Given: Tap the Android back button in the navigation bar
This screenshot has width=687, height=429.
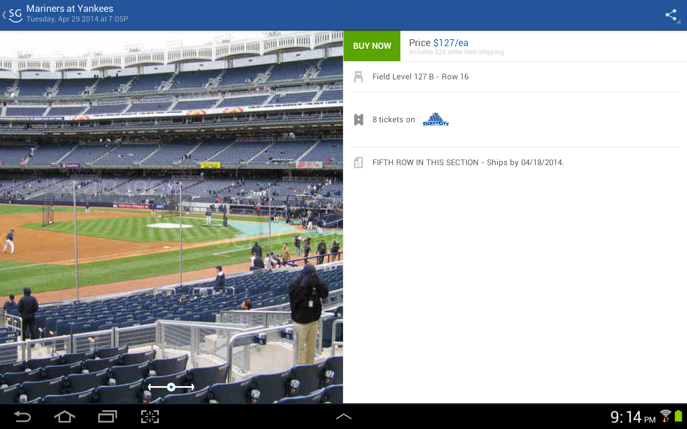Looking at the screenshot, I should (22, 417).
